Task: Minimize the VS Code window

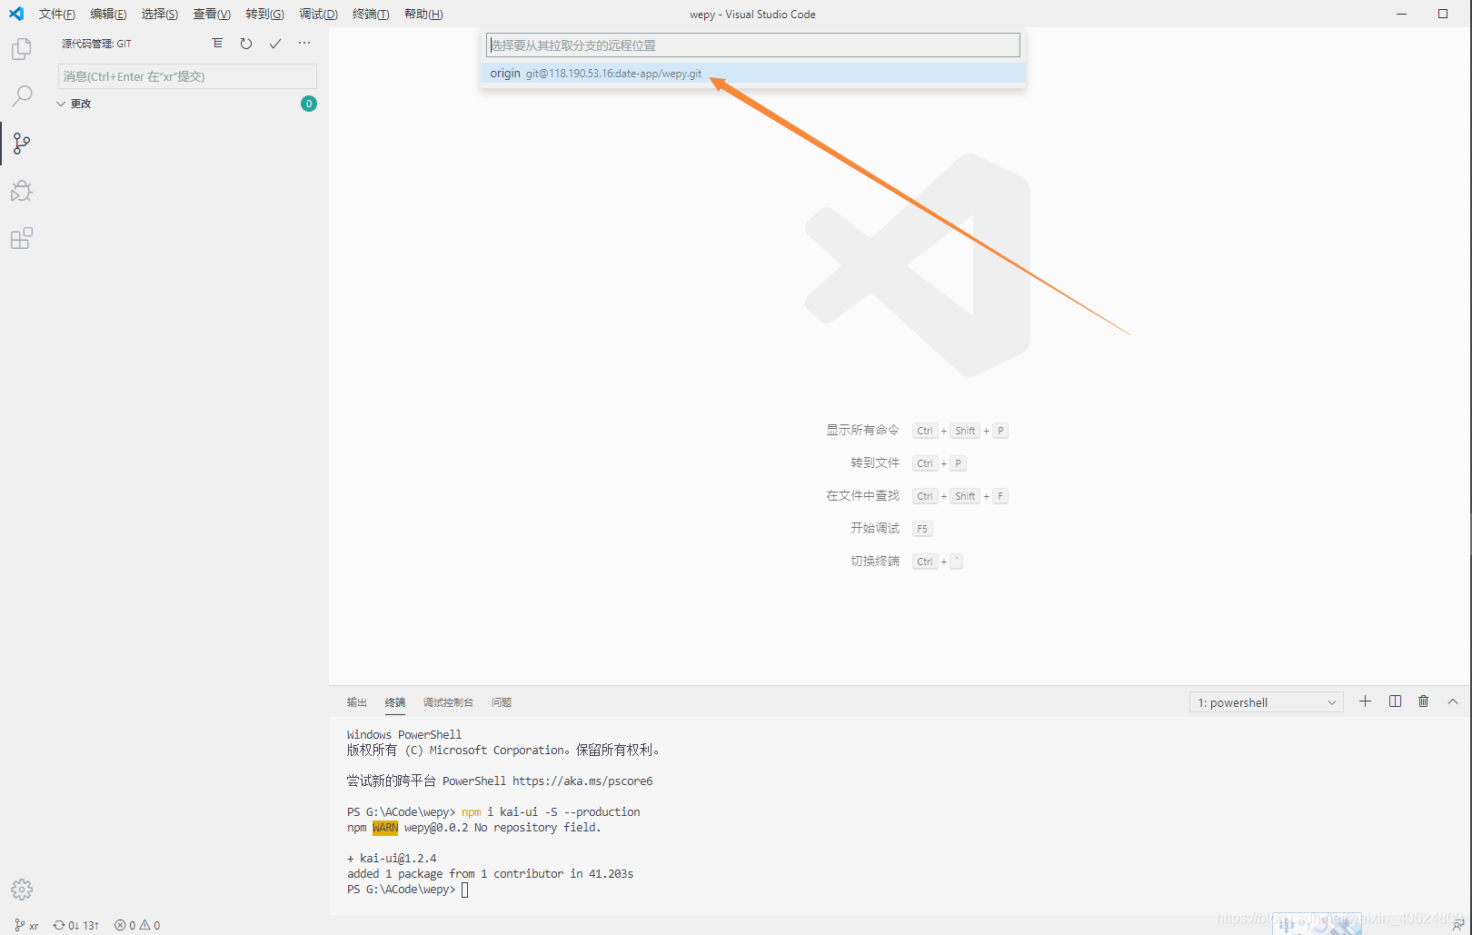Action: (1402, 14)
